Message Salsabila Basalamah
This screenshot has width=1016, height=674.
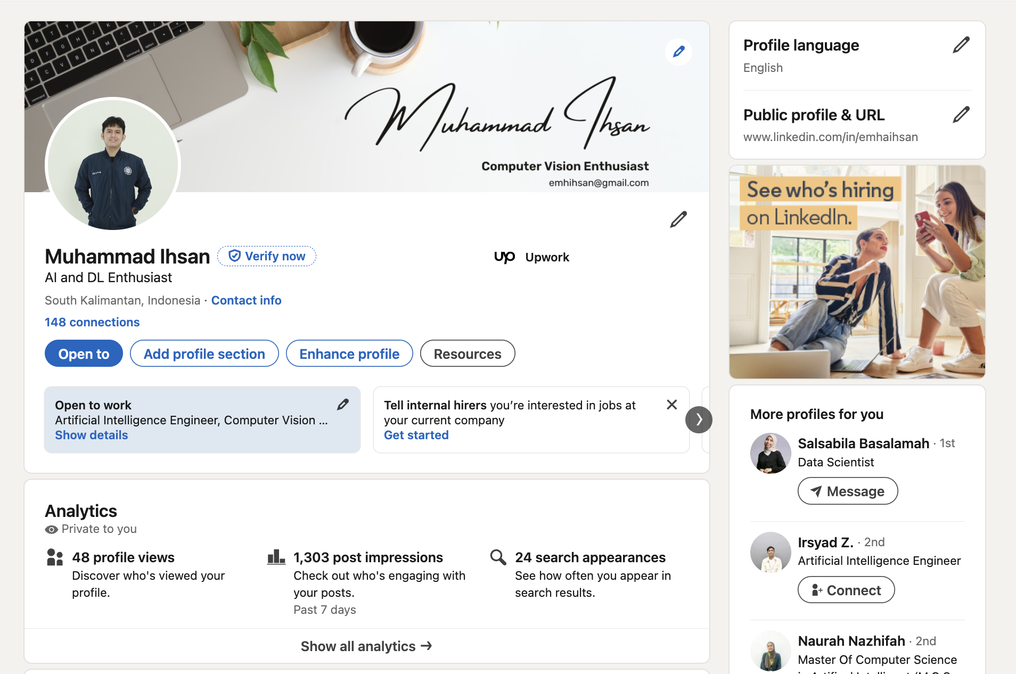click(848, 491)
